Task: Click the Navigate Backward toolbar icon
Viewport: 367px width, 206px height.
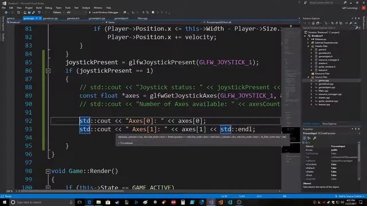Action: click(6, 13)
